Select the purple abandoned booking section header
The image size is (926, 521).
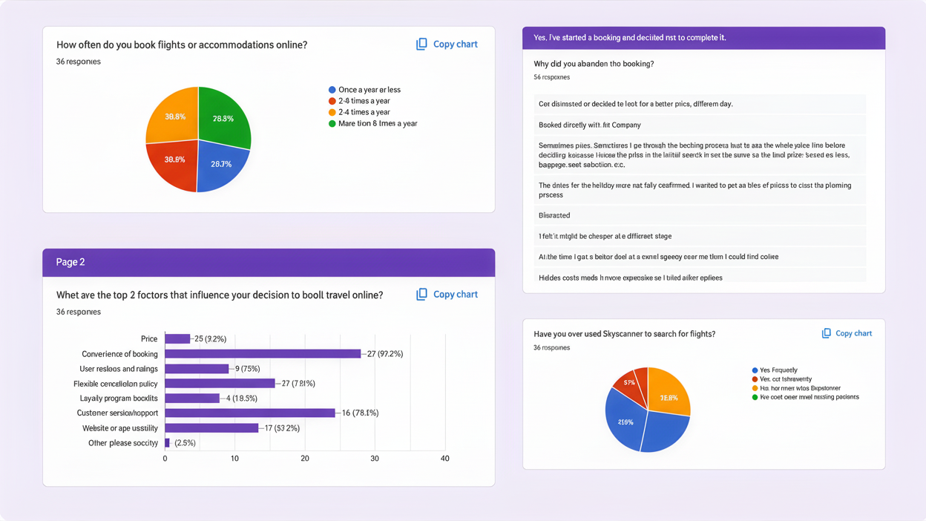click(703, 38)
